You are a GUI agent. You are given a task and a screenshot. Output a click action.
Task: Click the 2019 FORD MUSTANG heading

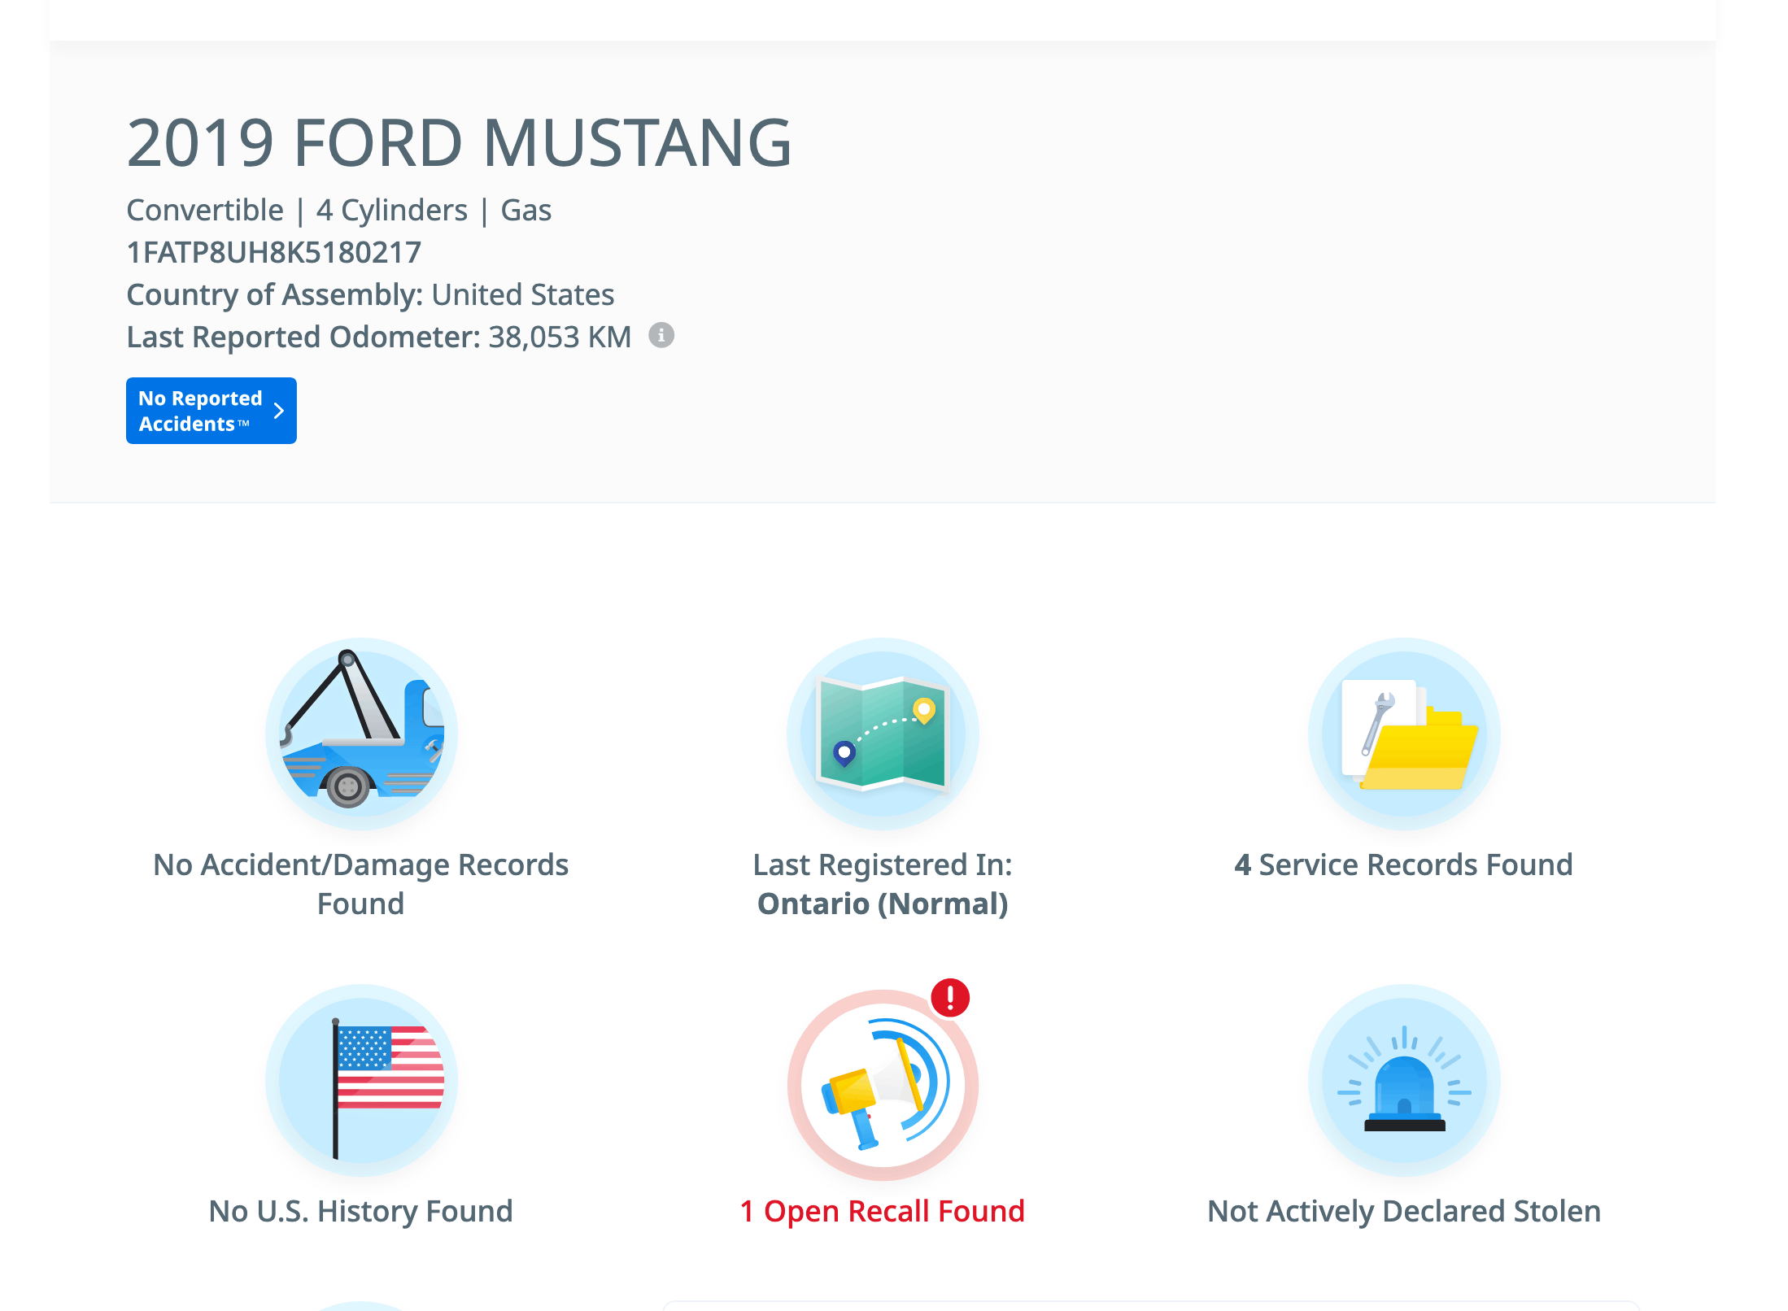459,143
